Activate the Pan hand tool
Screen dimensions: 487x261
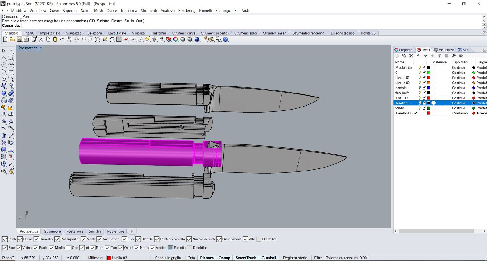(x=69, y=39)
